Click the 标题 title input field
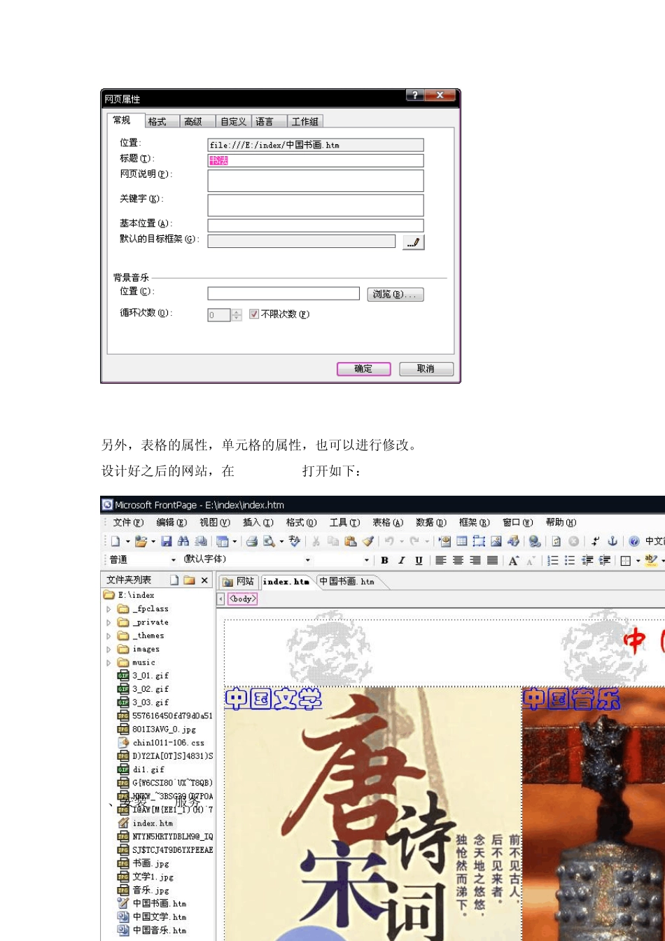Screen dimensions: 665x941 coord(316,161)
